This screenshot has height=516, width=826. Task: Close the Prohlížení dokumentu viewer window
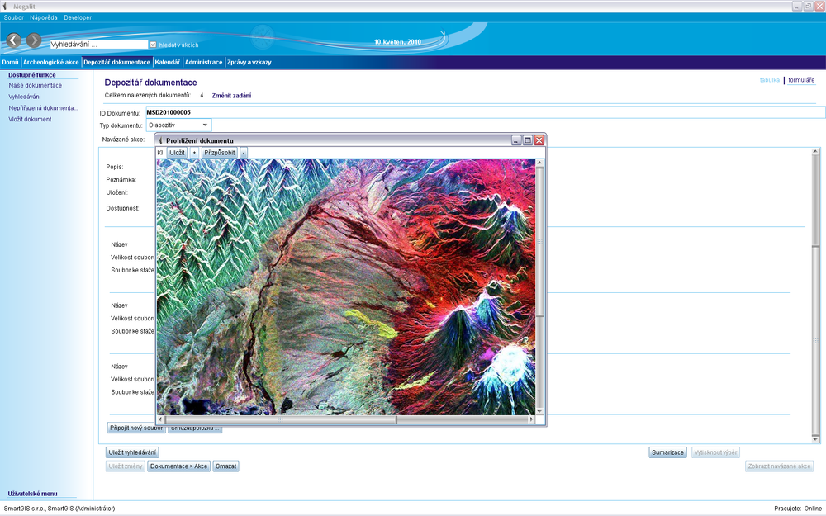click(539, 140)
